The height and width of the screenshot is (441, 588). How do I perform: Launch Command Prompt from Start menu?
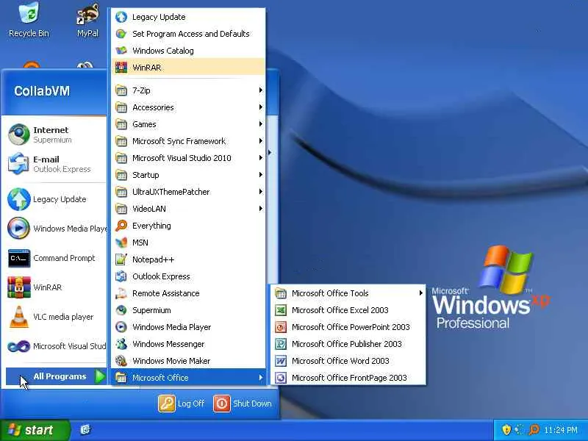(x=56, y=258)
